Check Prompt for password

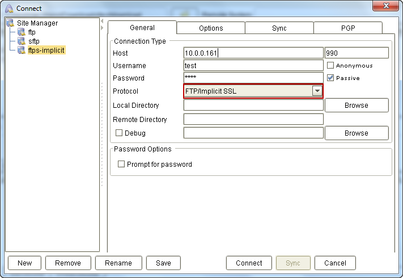click(121, 164)
